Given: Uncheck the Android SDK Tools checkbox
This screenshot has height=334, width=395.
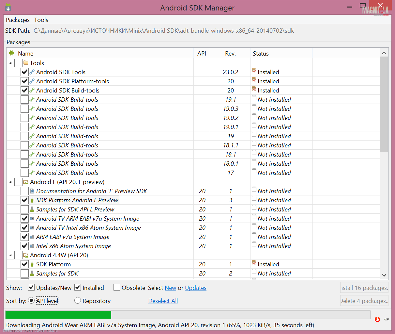Looking at the screenshot, I should click(24, 72).
